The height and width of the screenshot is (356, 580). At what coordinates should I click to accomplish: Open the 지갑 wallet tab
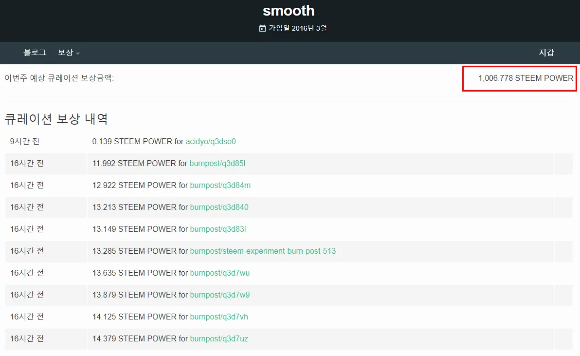point(546,53)
